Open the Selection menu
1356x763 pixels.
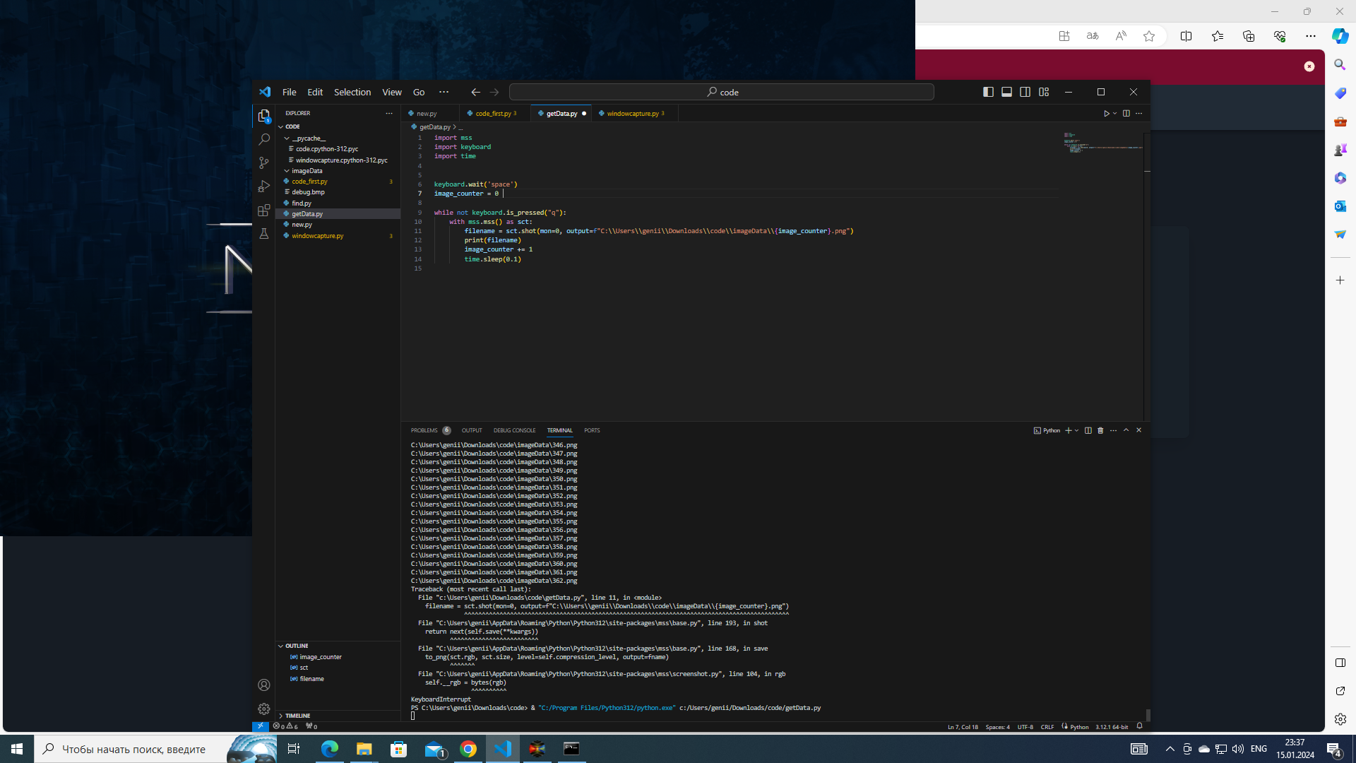(352, 92)
